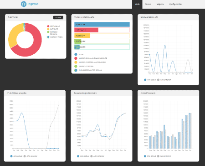This screenshot has height=166, width=205.
Task: Toggle Año anterior in Control Tesorería chart
Action: [164, 156]
